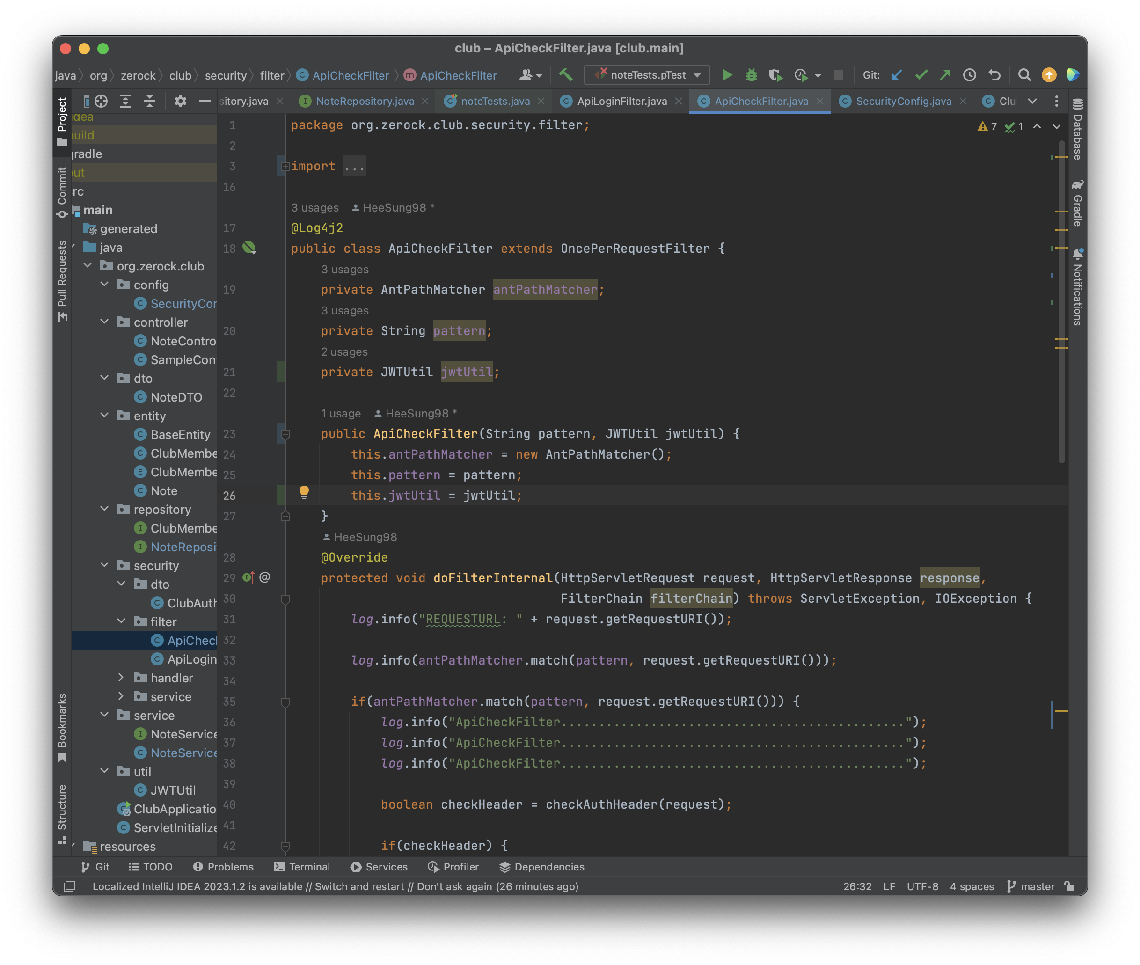This screenshot has width=1140, height=965.
Task: Expand all in the Project panel
Action: pos(125,101)
